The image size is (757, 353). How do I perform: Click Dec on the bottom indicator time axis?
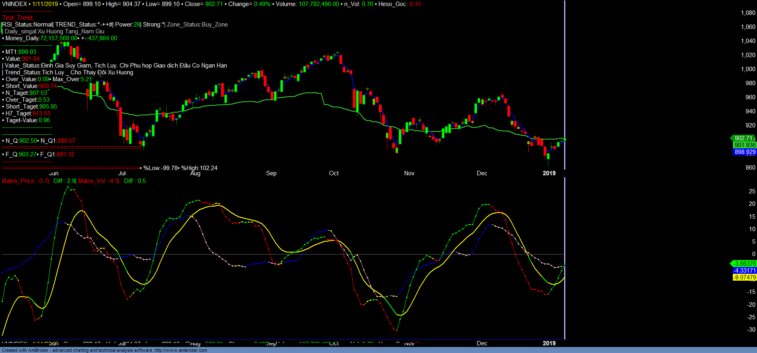pos(482,343)
